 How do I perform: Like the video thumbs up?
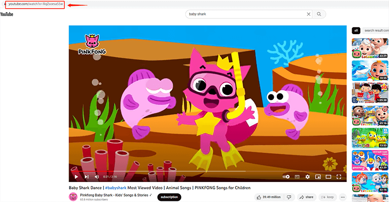click(x=269, y=197)
